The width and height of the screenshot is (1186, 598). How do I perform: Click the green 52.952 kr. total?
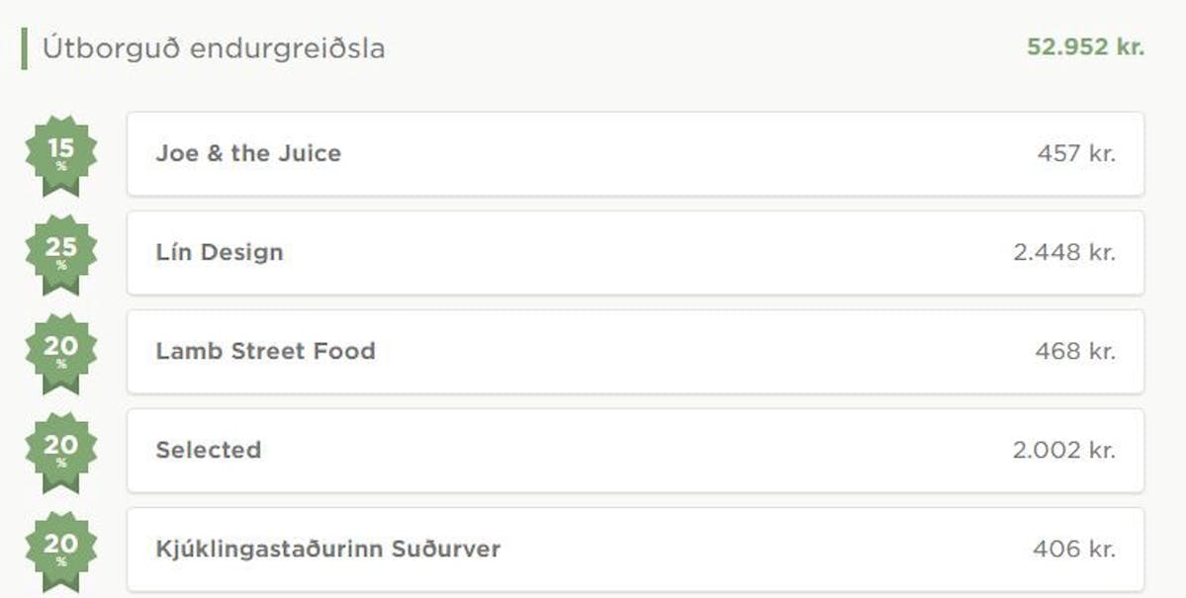1085,46
